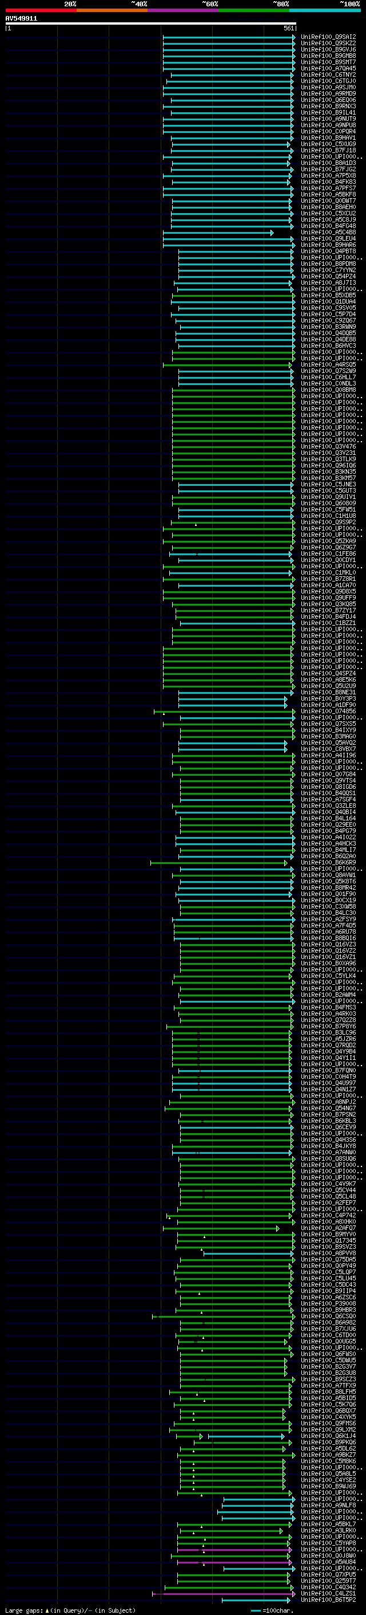Click the cyan ~100% identity legend segment
This screenshot has width=366, height=1615.
coord(325,10)
